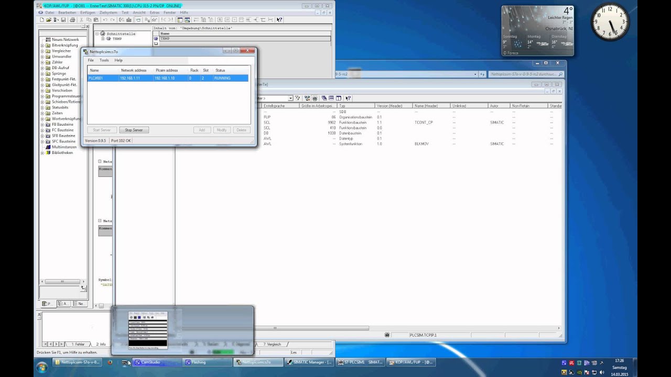Open the File menu in Nettoplcsim

pos(91,60)
